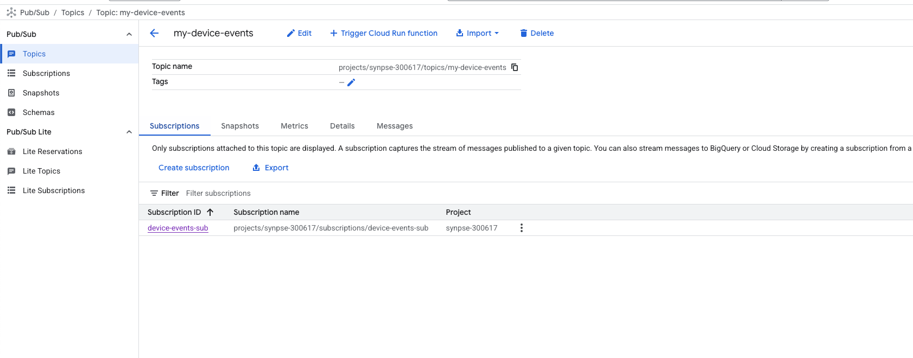
Task: Click the Edit pencil icon in header
Action: tap(291, 33)
